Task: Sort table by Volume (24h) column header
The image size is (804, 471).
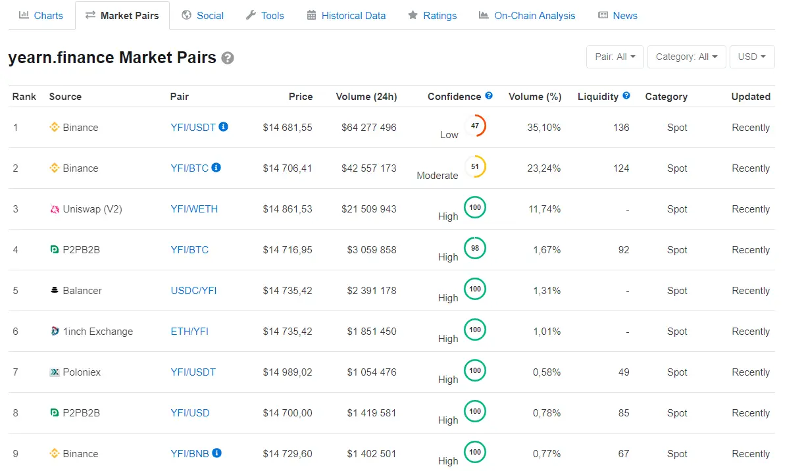Action: [366, 97]
